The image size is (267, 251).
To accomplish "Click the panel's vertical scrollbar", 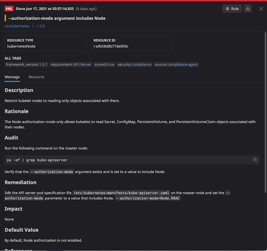I will pyautogui.click(x=265, y=112).
